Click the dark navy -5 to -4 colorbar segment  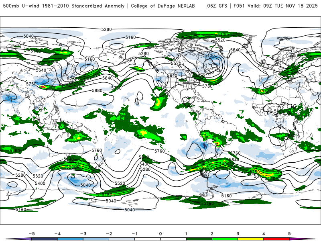pyautogui.click(x=45, y=239)
